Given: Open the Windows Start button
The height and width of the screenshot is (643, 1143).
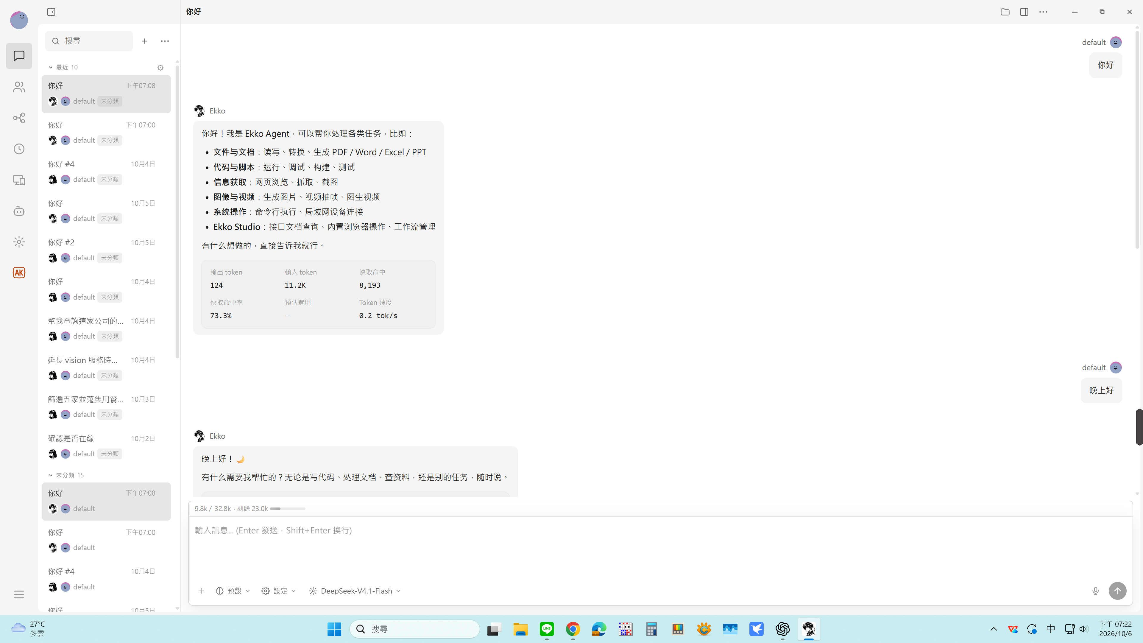Looking at the screenshot, I should pos(334,629).
